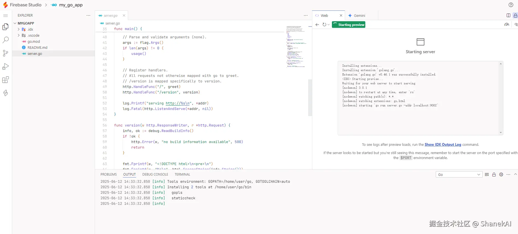The image size is (518, 234).
Task: Open output settings gear icon
Action: tap(501, 174)
